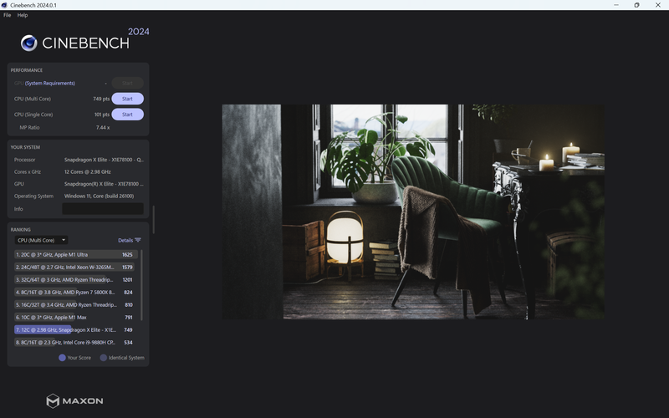Select the highlighted Snapdragon X Elite ranking row
This screenshot has width=669, height=418.
pyautogui.click(x=74, y=329)
